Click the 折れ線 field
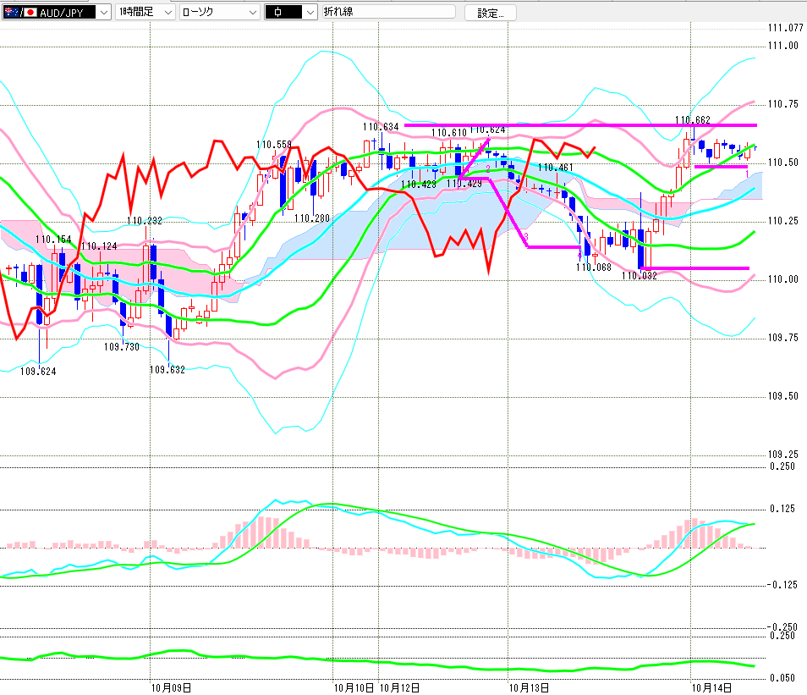Viewport: 807px width, 695px height. coord(388,12)
